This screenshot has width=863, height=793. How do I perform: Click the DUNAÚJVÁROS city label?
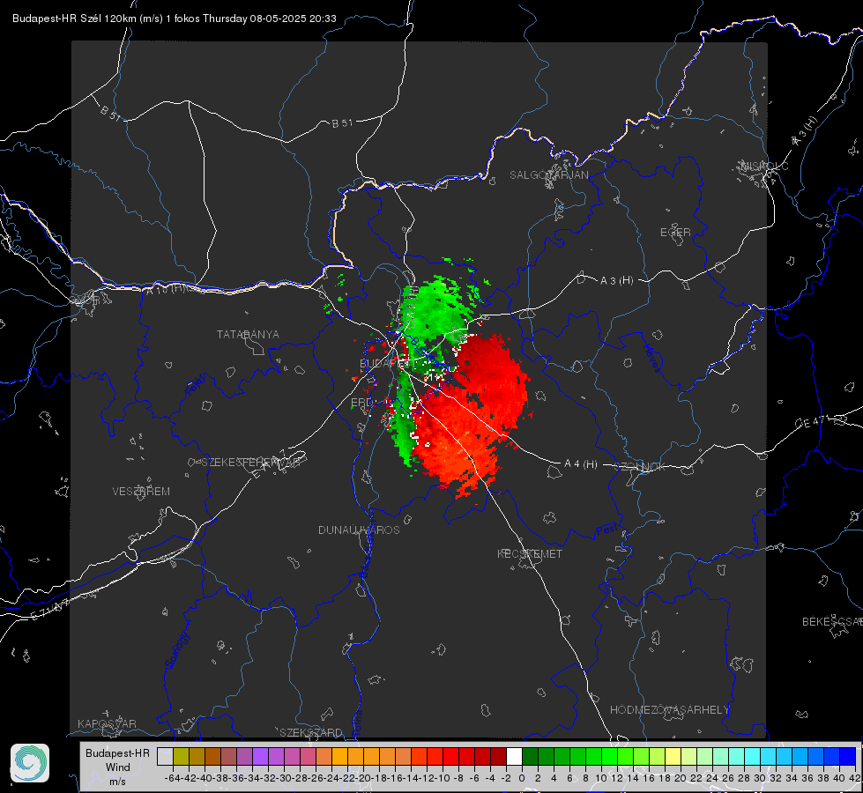[x=359, y=530]
